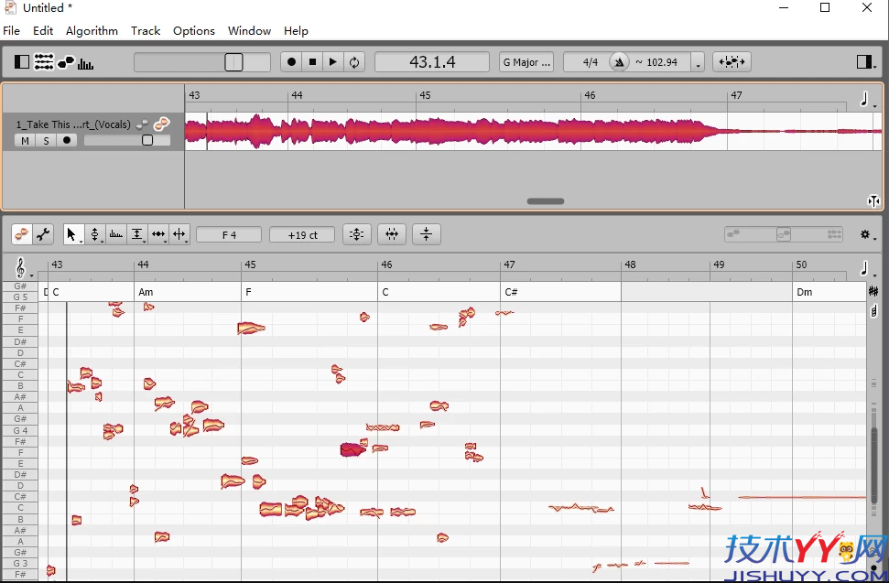Open the Leveling macro

pos(426,234)
